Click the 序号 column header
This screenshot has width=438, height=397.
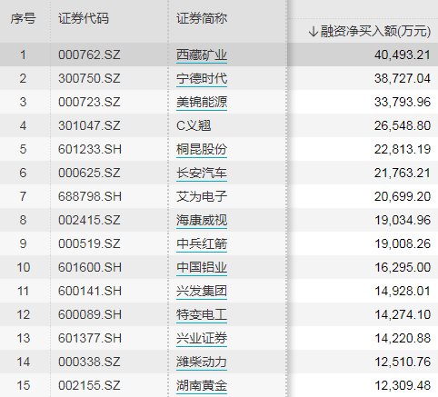[x=23, y=18]
